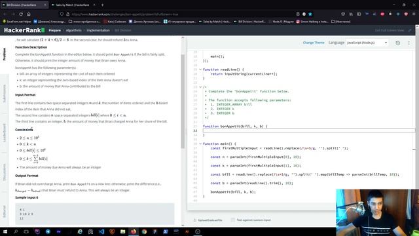Screen dimensions: 419x236
Task: Click empty line inside bonAppetit function
Action: pyautogui.click(x=308, y=130)
